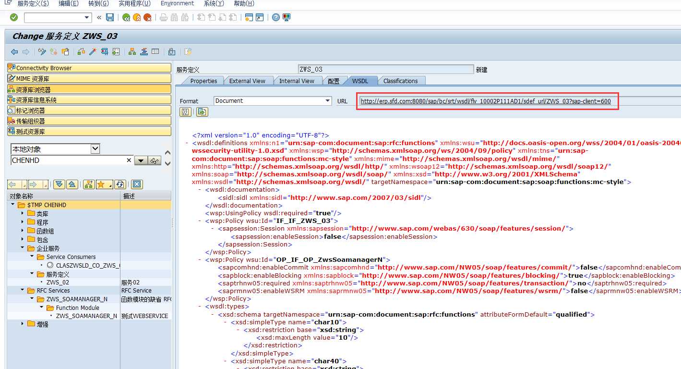Screen dimensions: 681x369
Task: Open the 编辑(E) menu
Action: (x=69, y=3)
